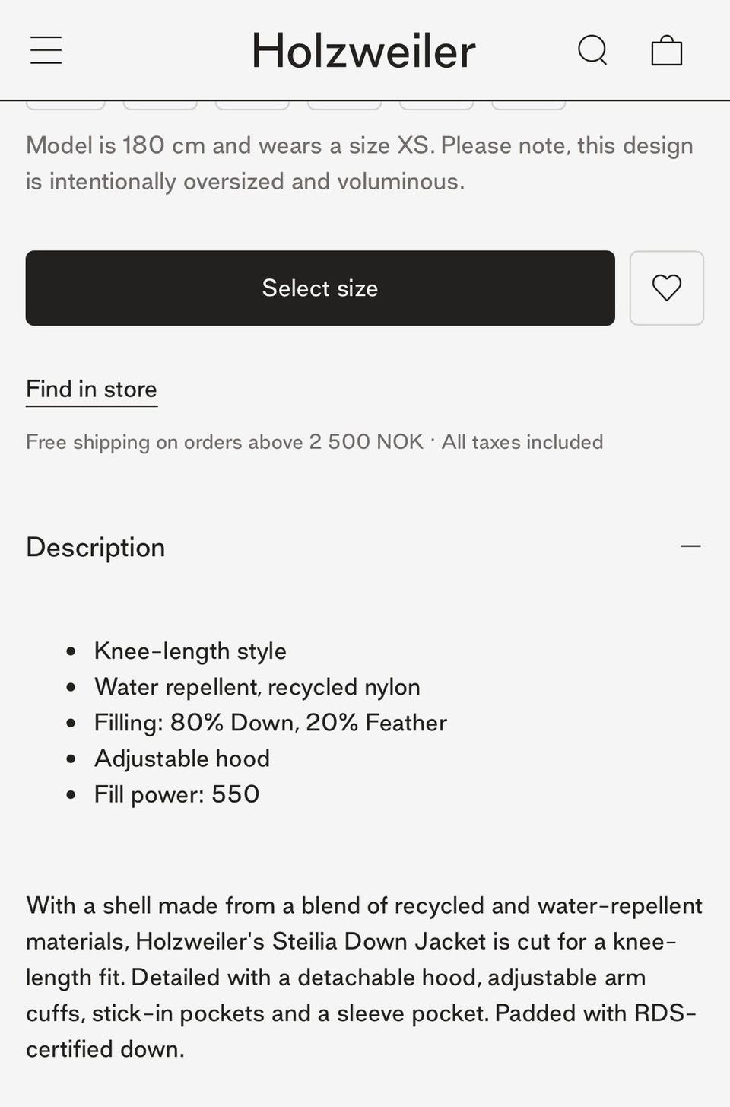Choose the sixth partially hidden size option

point(528,105)
